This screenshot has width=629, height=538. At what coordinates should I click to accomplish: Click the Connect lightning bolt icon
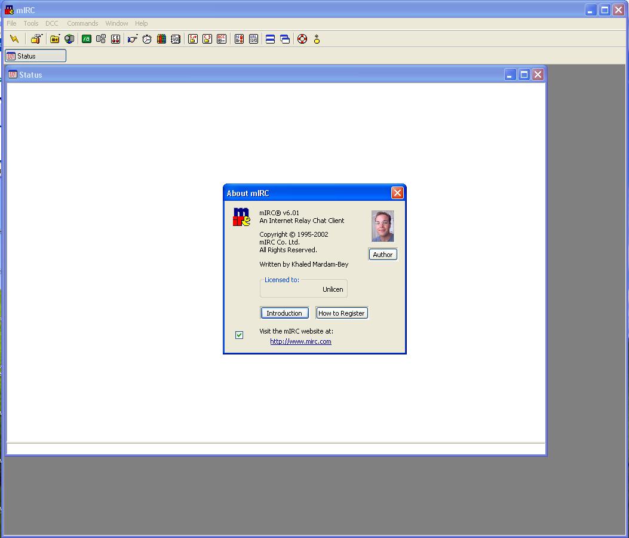tap(14, 39)
